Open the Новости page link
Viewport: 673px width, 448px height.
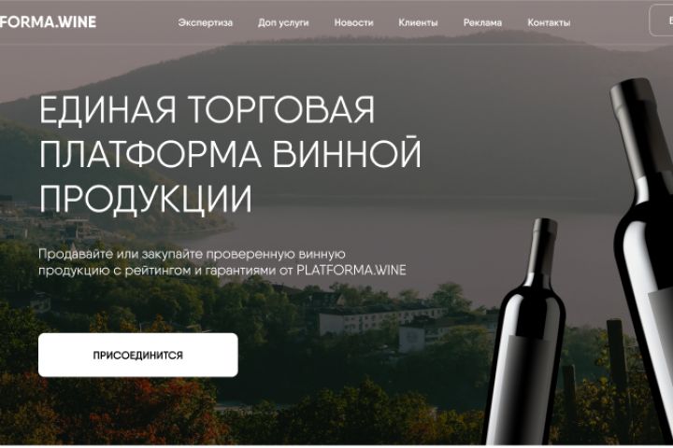point(353,22)
